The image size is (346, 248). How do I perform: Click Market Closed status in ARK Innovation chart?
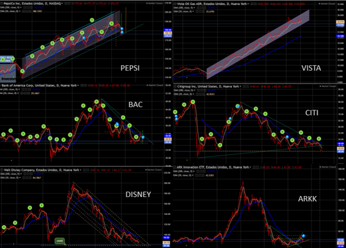(x=328, y=167)
